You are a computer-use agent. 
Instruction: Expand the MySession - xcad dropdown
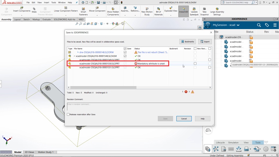coord(238,25)
